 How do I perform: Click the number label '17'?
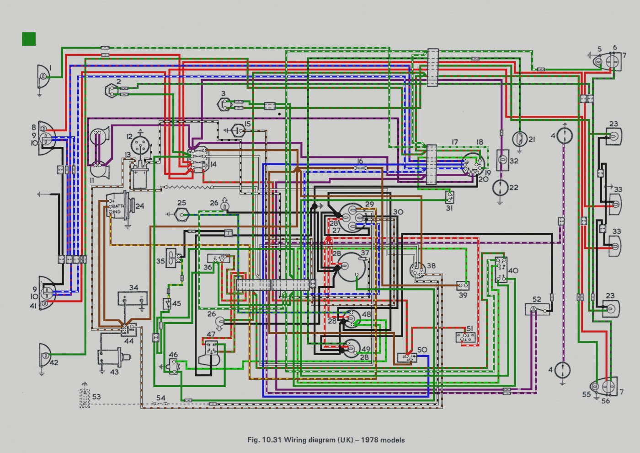coord(455,142)
